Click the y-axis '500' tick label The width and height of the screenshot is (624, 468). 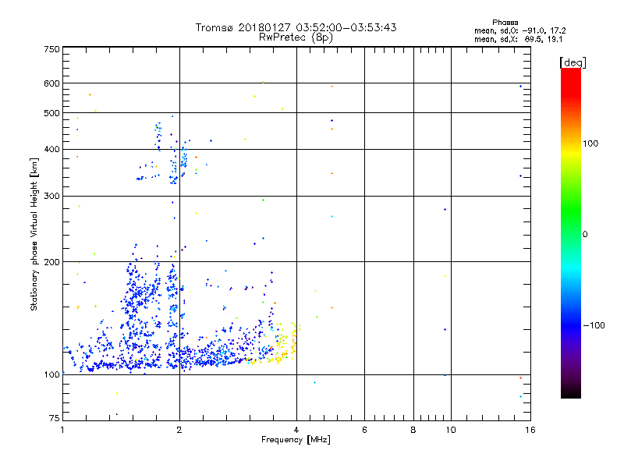click(x=51, y=113)
